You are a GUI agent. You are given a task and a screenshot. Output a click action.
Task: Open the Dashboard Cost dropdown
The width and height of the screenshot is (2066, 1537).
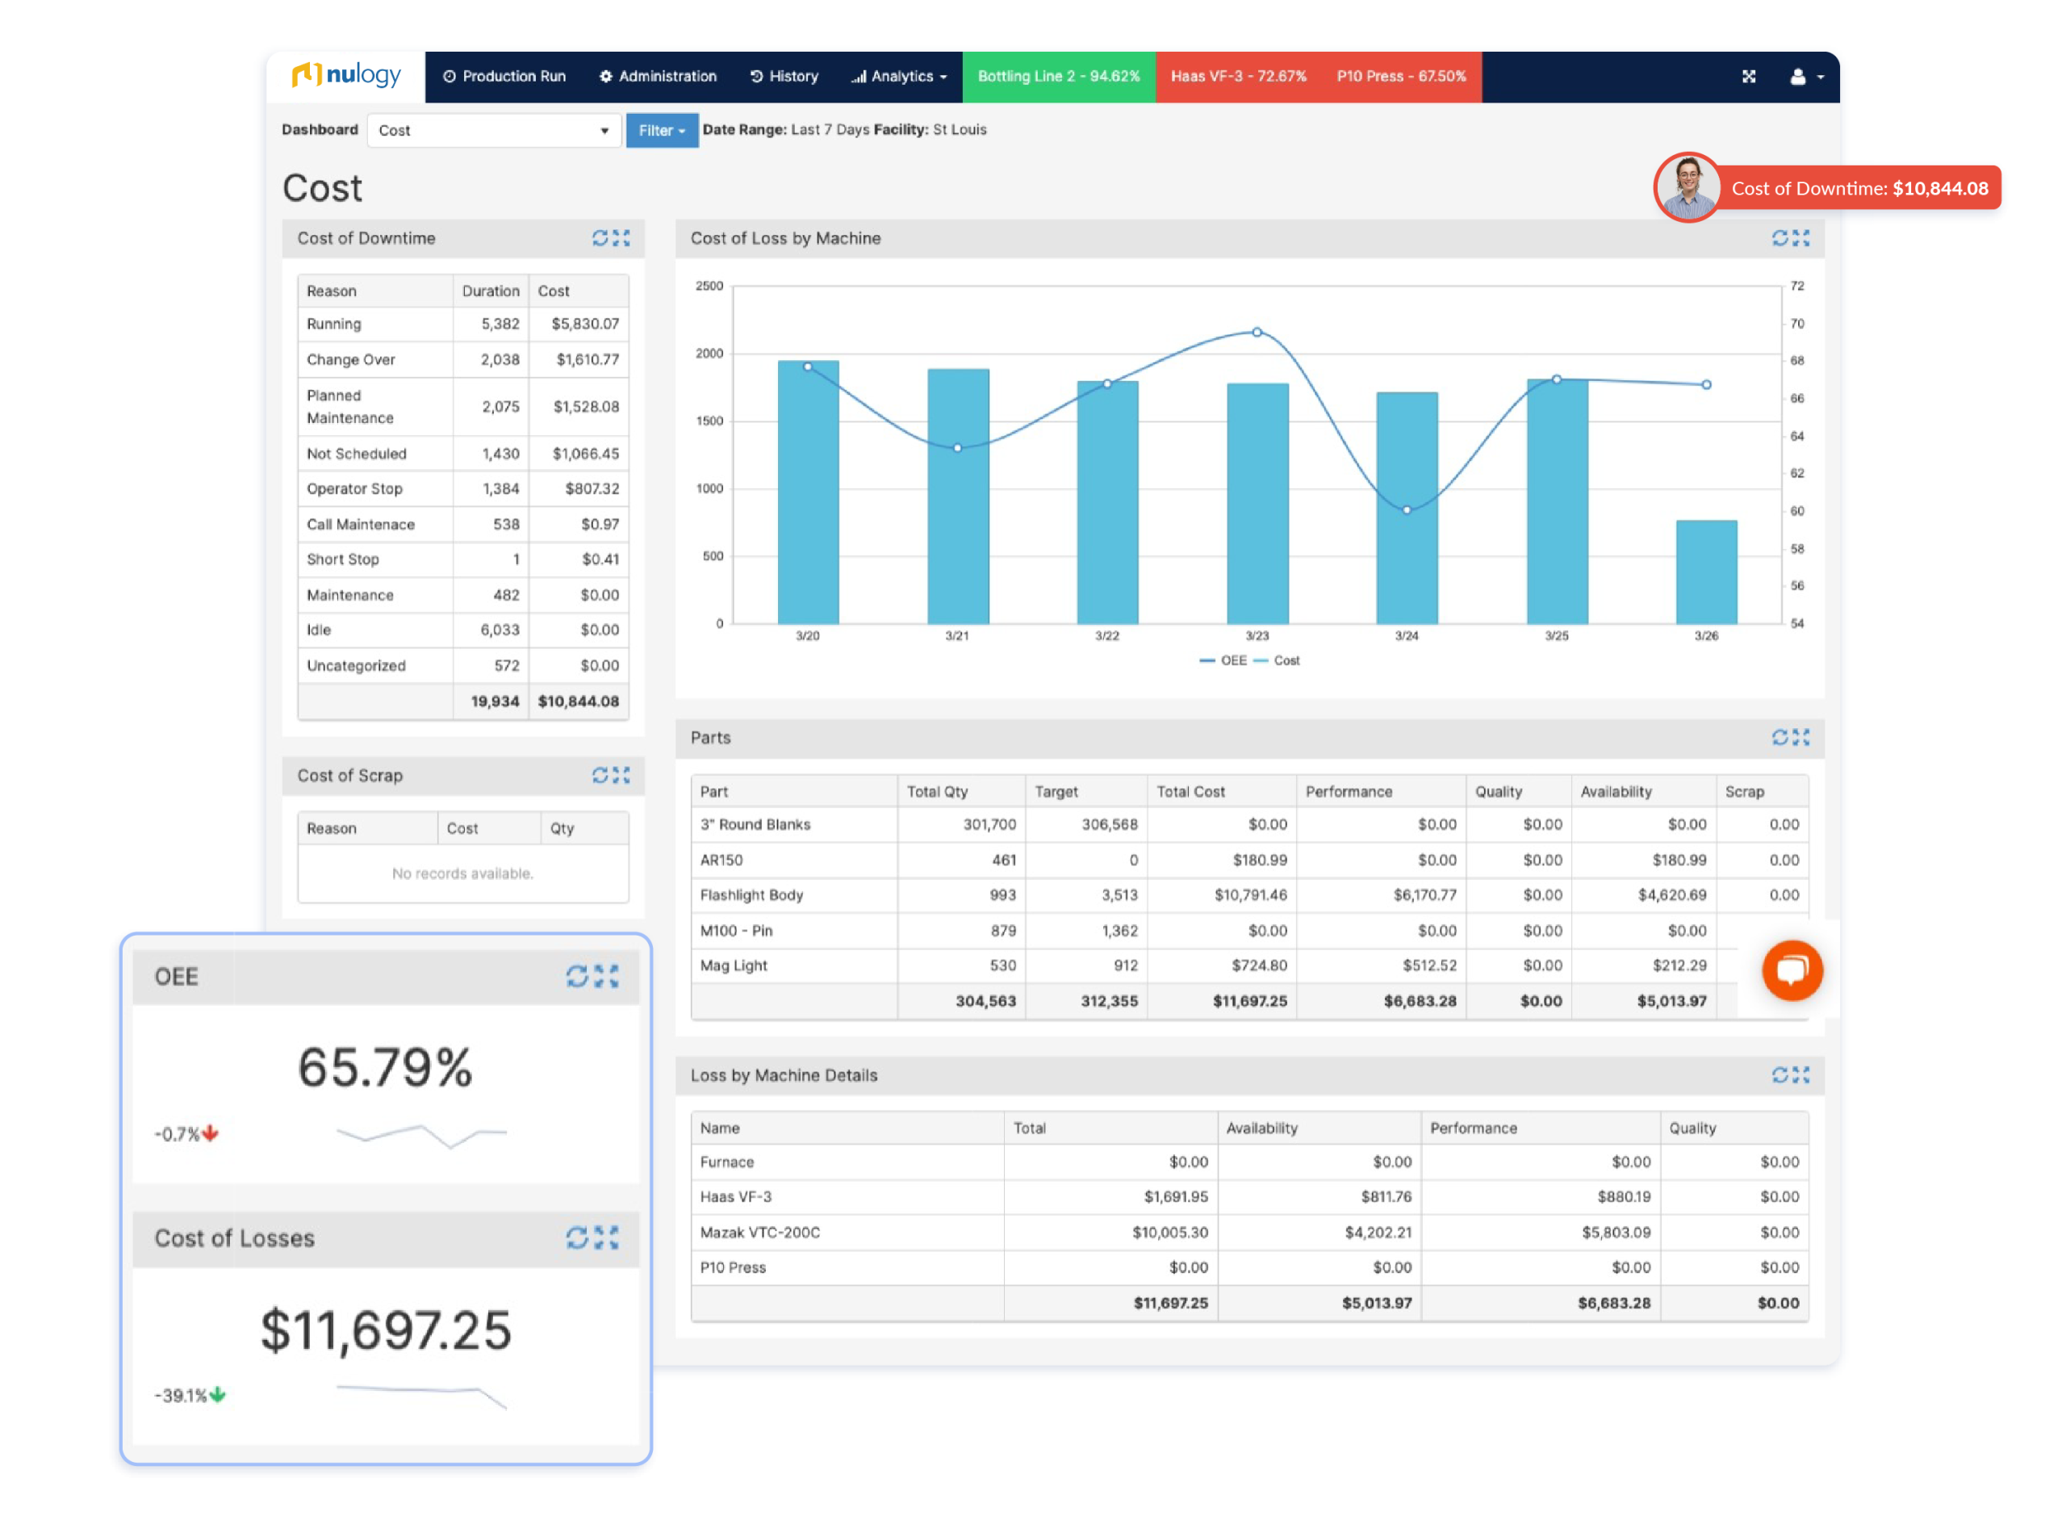point(493,130)
